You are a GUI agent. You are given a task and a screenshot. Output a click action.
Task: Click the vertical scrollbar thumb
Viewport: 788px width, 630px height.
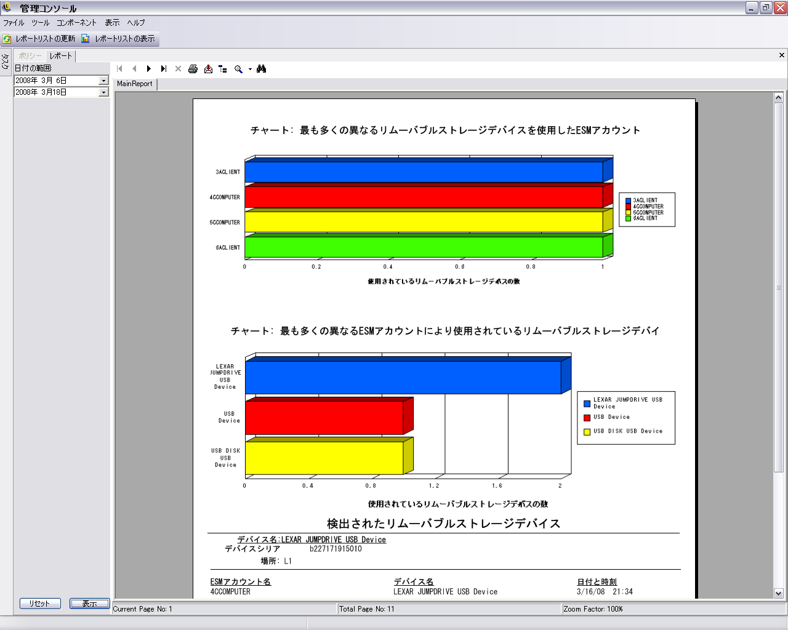point(779,287)
